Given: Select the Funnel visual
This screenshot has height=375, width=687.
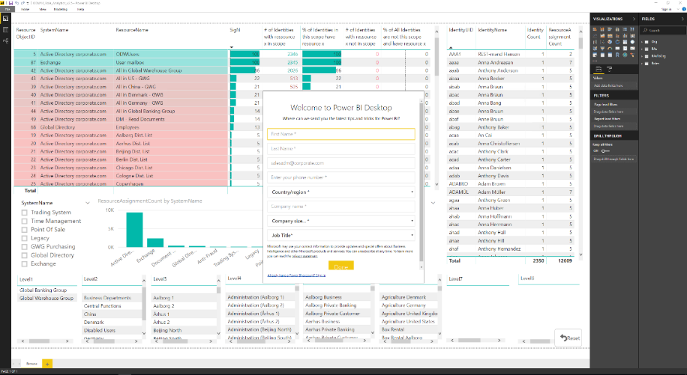Looking at the screenshot, I should (602, 48).
